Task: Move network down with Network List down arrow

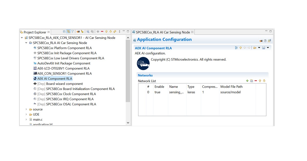Action: click(264, 81)
